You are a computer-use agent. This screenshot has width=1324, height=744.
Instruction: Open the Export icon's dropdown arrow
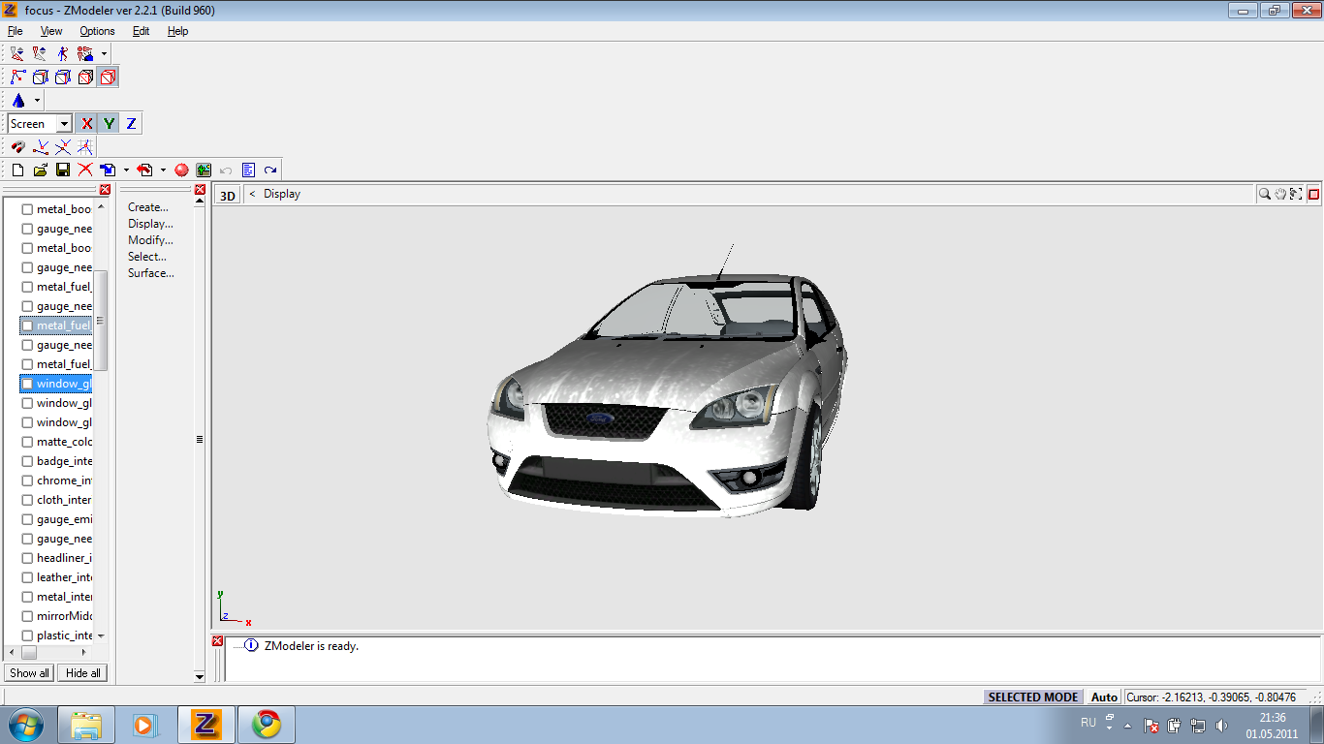[x=163, y=170]
